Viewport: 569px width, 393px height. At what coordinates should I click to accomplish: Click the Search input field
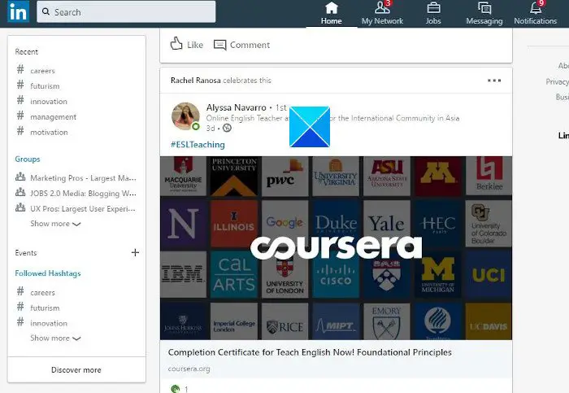[126, 11]
